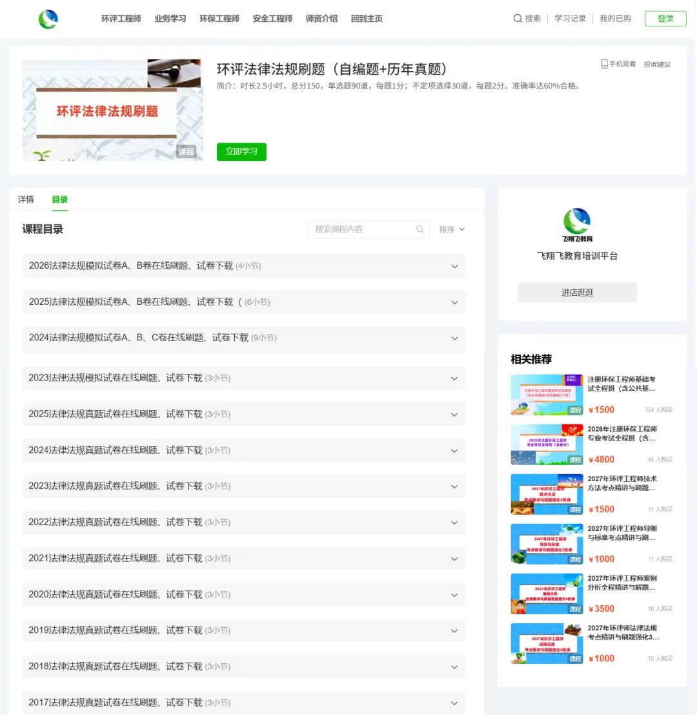697x715 pixels.
Task: Click the 登录 button
Action: click(x=665, y=19)
